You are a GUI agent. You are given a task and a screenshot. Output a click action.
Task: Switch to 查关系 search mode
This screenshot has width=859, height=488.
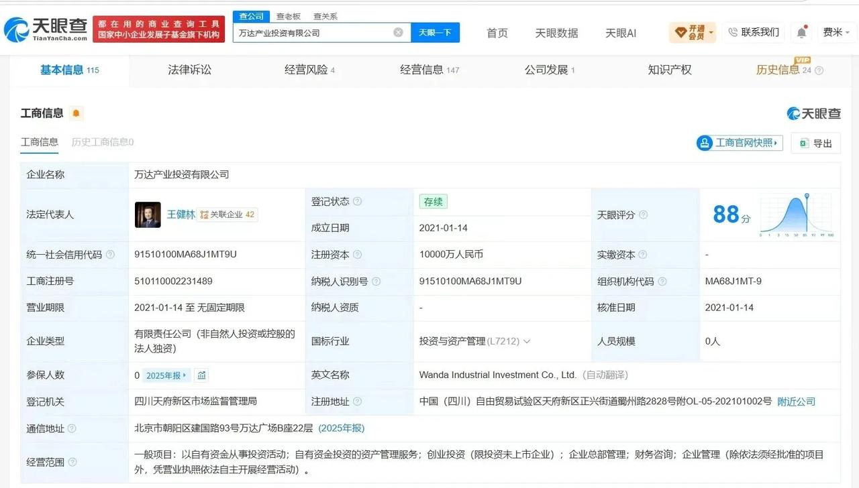tap(325, 16)
